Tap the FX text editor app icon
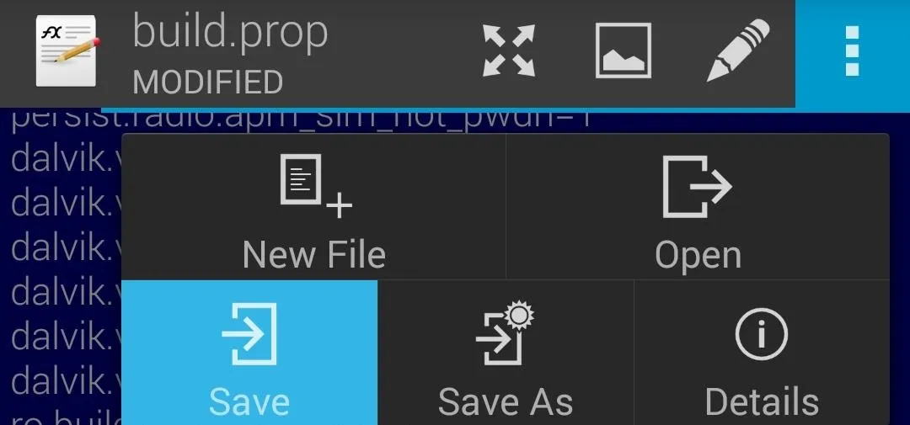 [67, 51]
